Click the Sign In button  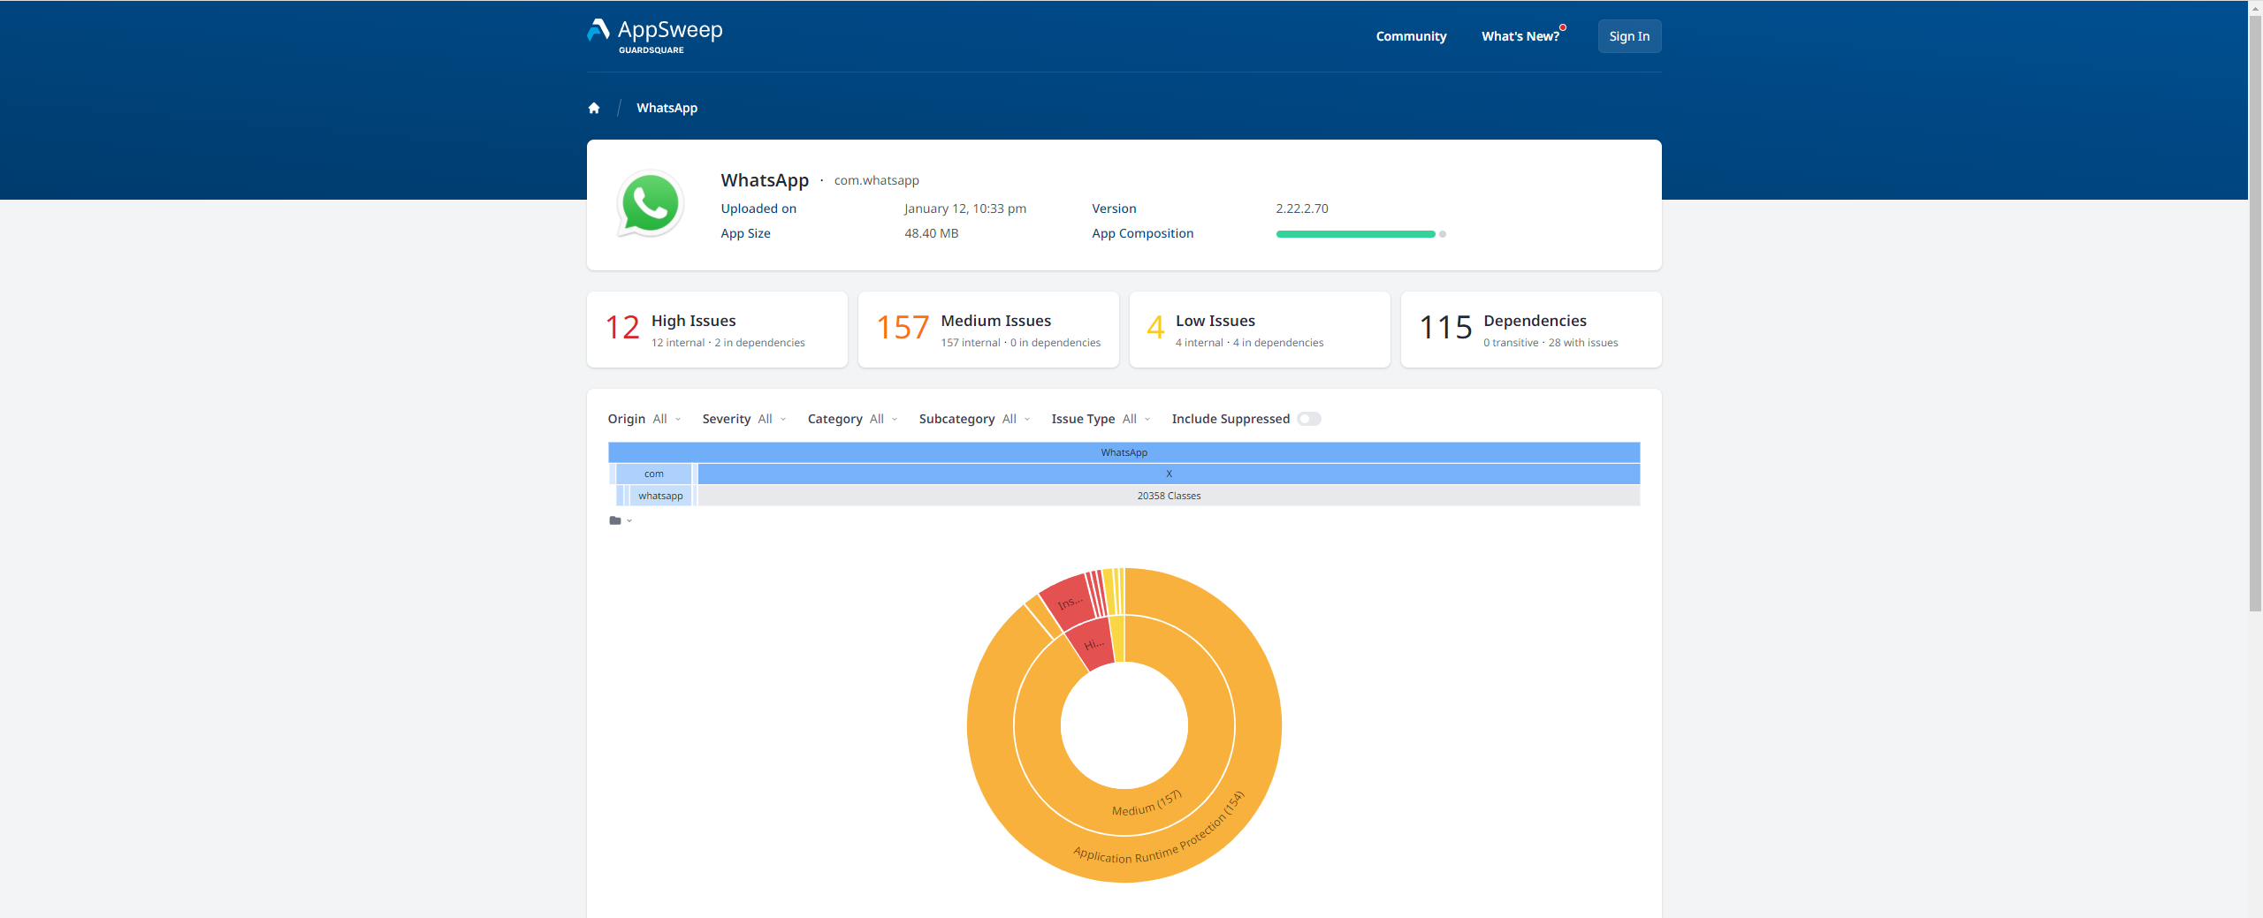pyautogui.click(x=1629, y=36)
